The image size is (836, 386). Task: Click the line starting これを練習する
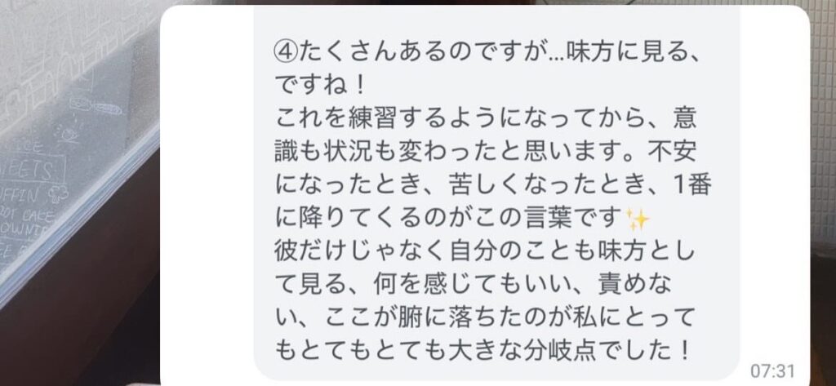pos(486,118)
